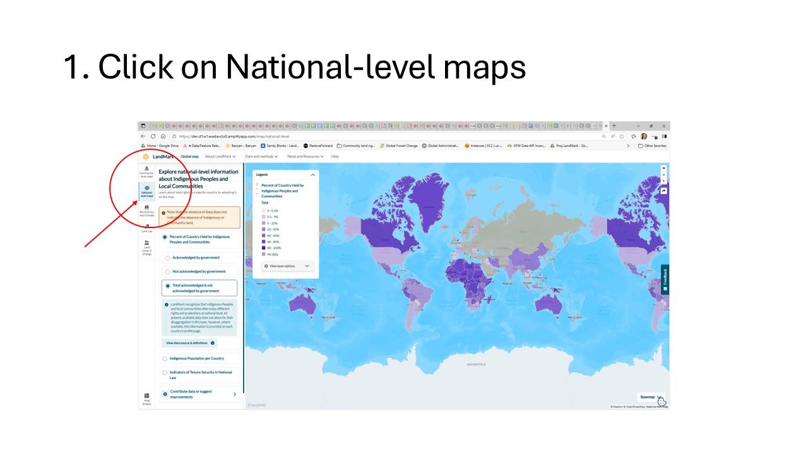Show more bookmarks with the chevron

point(627,145)
